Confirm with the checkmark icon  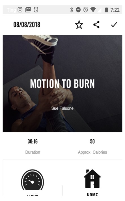click(114, 25)
